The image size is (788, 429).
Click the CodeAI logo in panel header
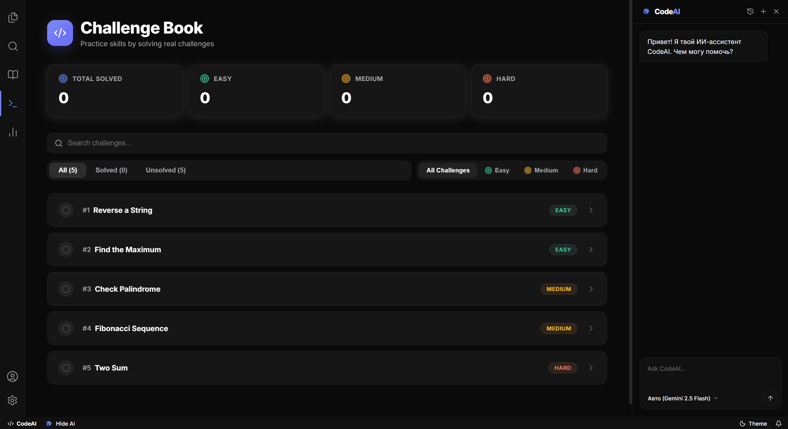[x=646, y=11]
